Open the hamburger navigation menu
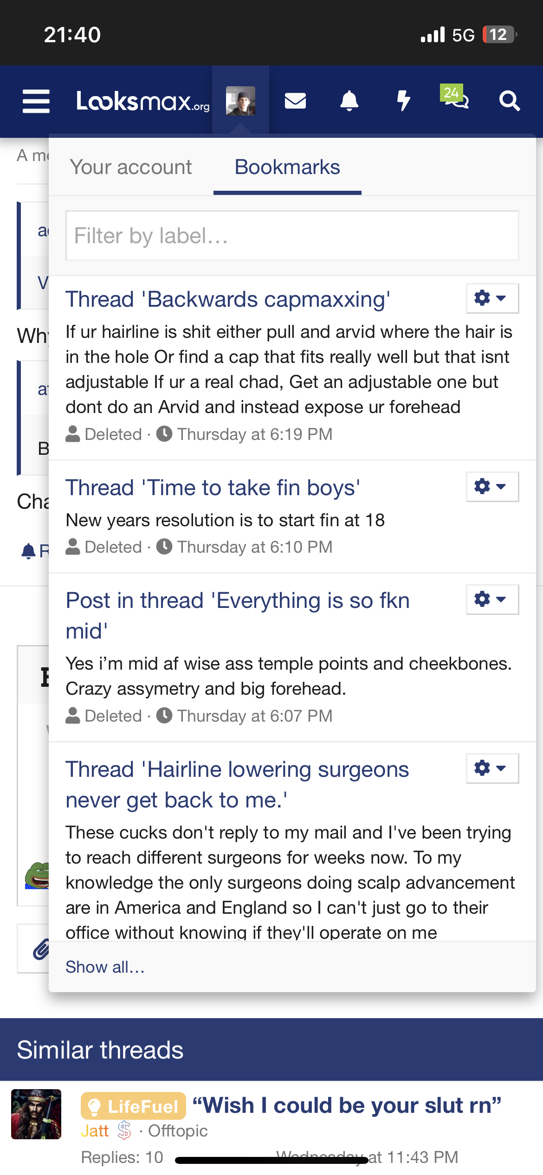The height and width of the screenshot is (1175, 543). tap(36, 101)
